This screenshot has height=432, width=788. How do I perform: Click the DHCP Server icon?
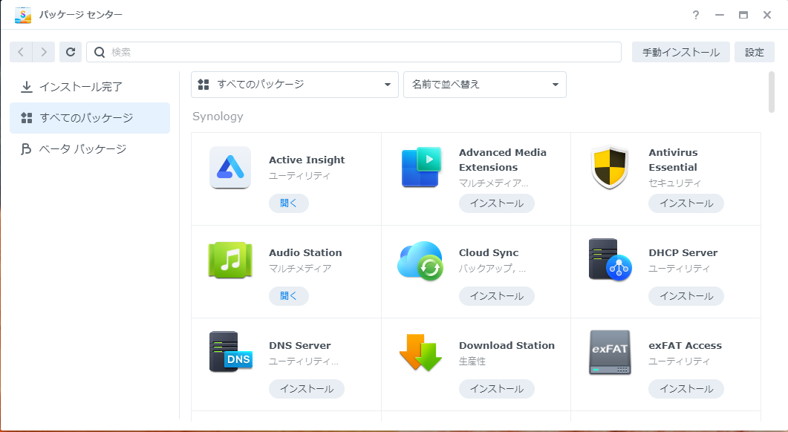point(610,261)
